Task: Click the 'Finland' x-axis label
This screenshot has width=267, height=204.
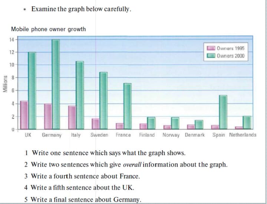Action: click(147, 135)
